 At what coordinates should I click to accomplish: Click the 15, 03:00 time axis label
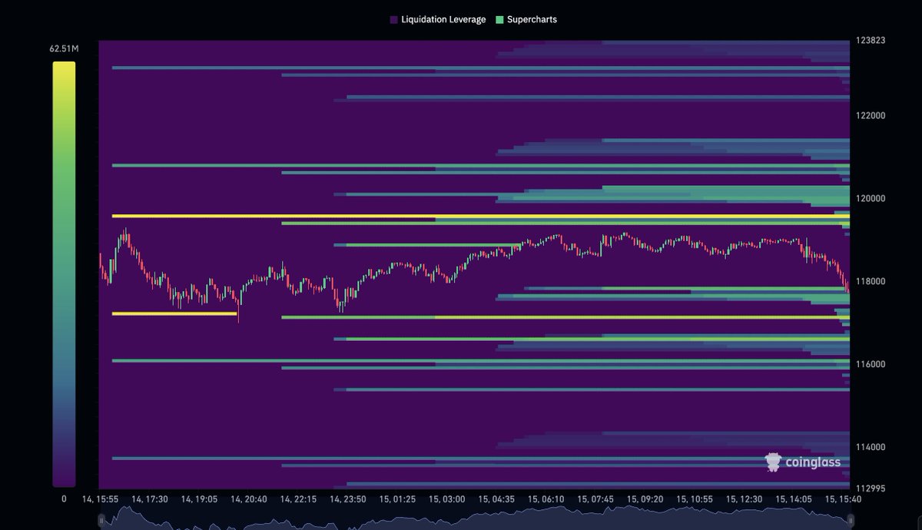[447, 499]
